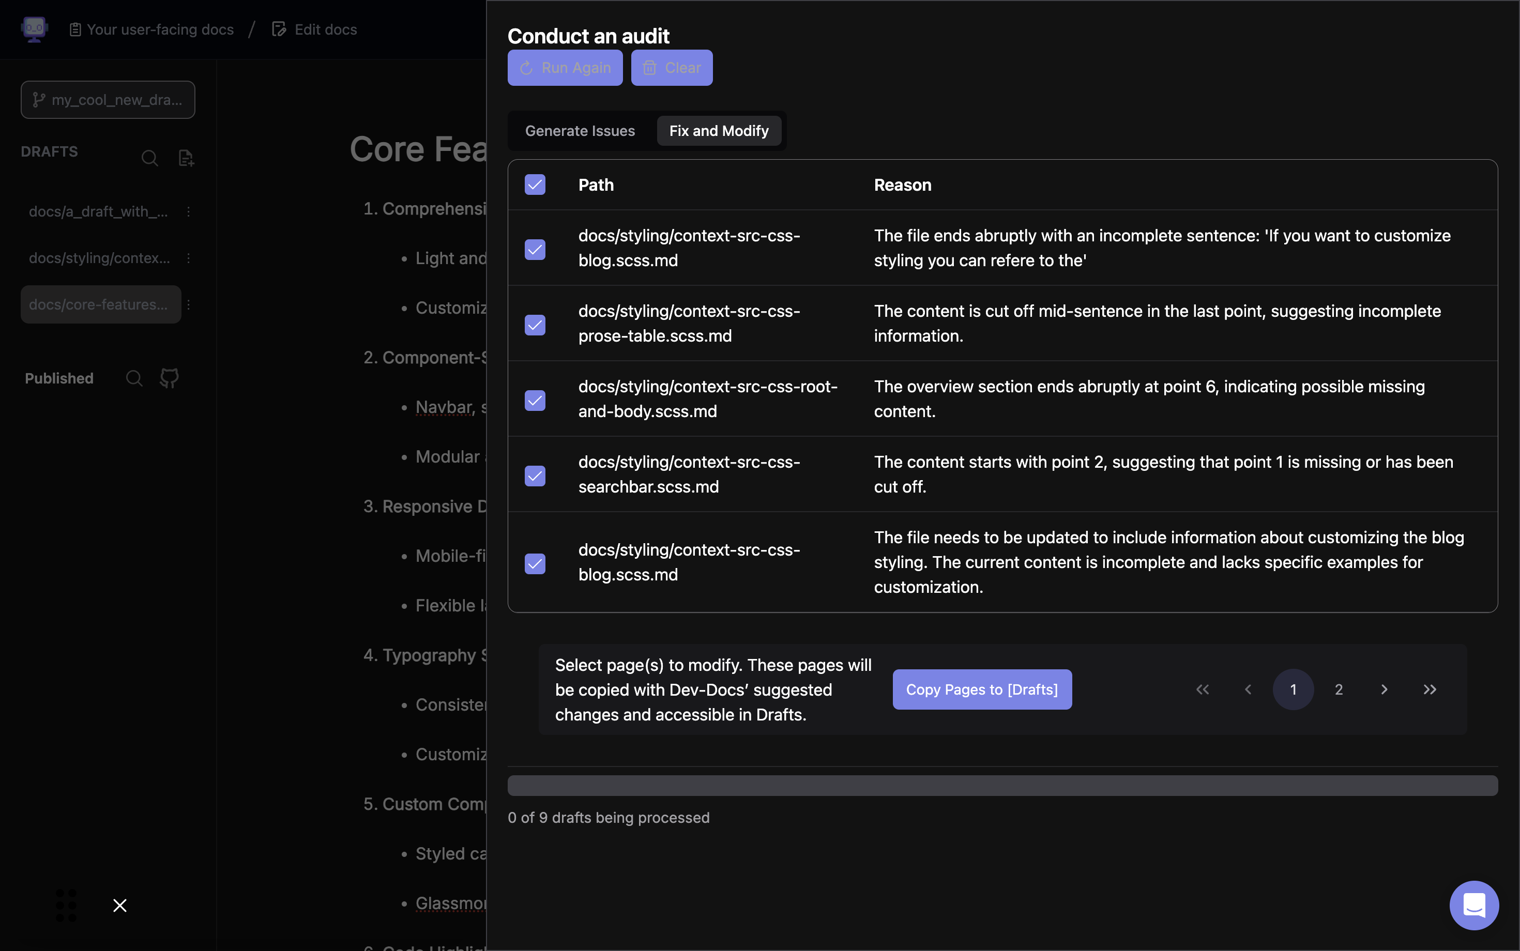This screenshot has height=951, width=1520.
Task: Open the GitHub icon next to Published
Action: point(169,378)
